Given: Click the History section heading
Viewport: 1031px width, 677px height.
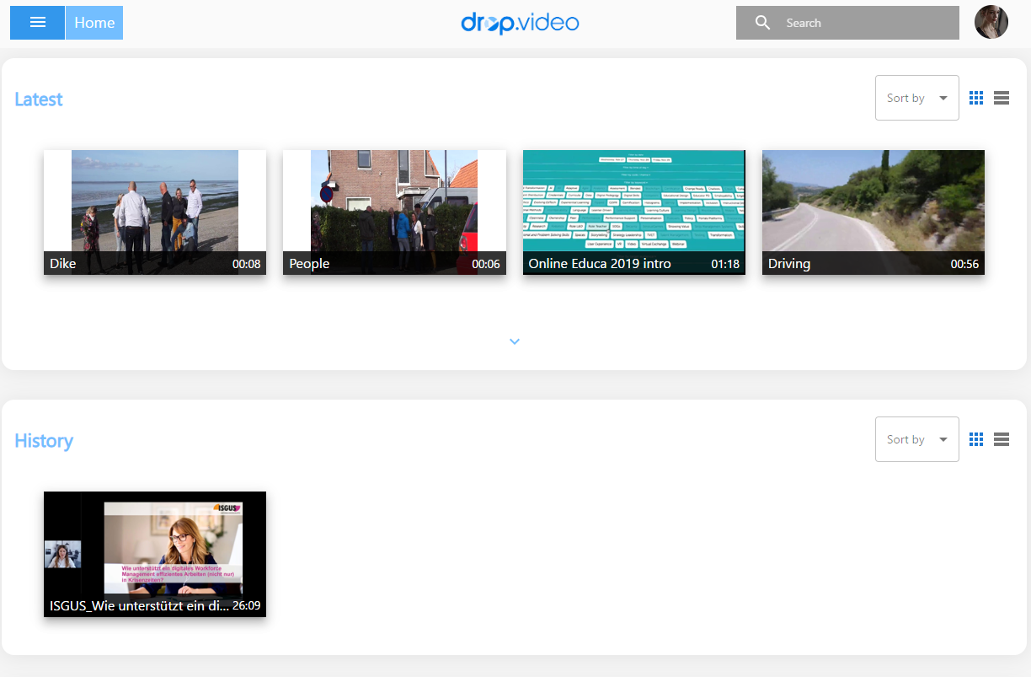Looking at the screenshot, I should click(44, 441).
